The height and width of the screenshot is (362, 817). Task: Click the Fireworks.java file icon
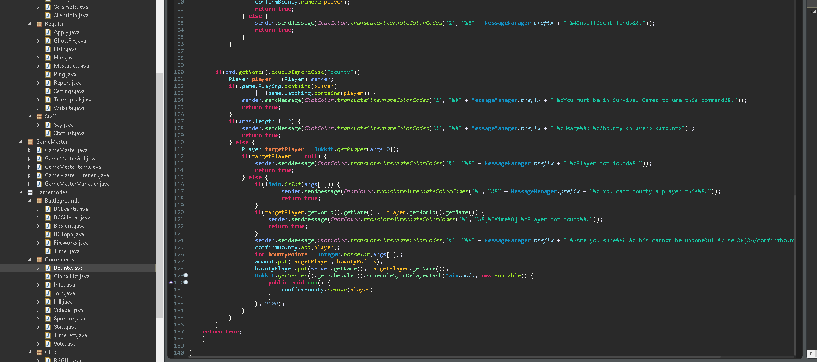tap(48, 243)
